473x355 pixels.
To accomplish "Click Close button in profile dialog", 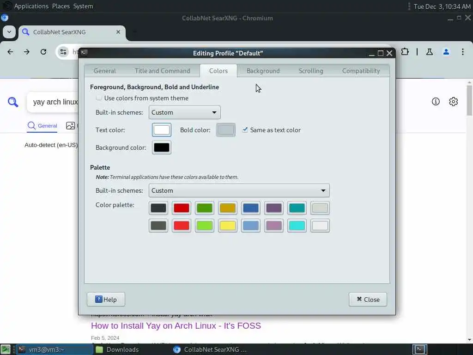I will [x=368, y=300].
